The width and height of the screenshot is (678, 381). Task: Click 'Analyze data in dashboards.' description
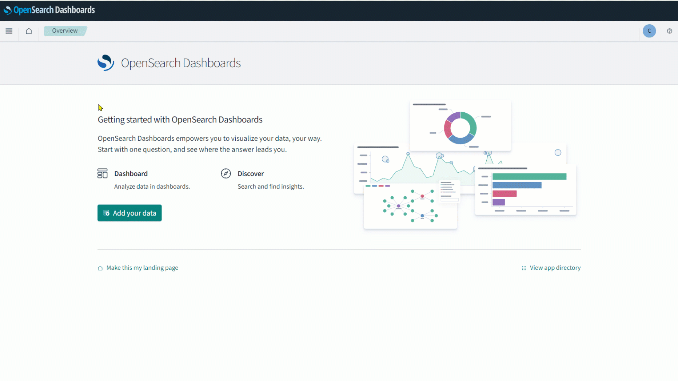152,187
